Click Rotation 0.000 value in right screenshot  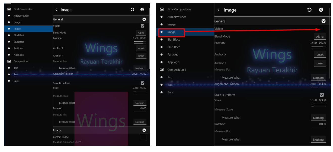point(322,124)
